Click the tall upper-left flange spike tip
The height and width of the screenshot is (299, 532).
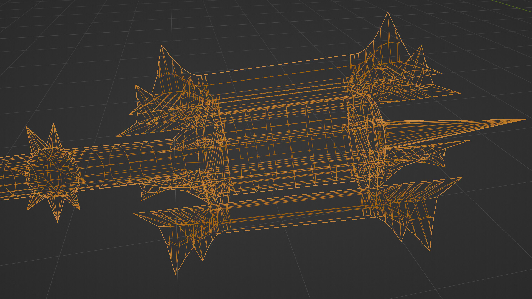(x=162, y=45)
